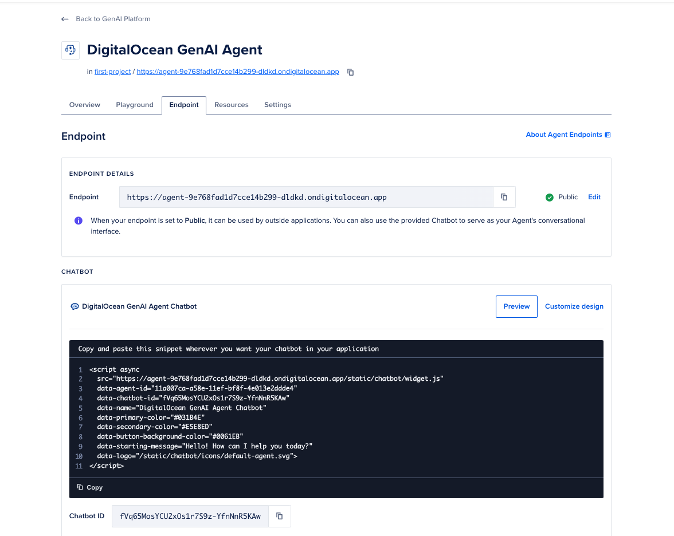Click the agent headset logo icon
674x536 pixels.
pyautogui.click(x=70, y=50)
